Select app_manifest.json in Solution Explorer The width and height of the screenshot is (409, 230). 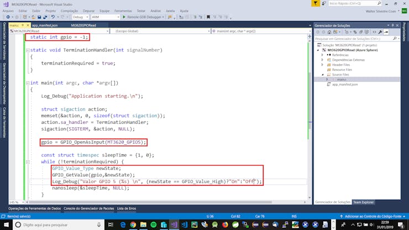345,85
